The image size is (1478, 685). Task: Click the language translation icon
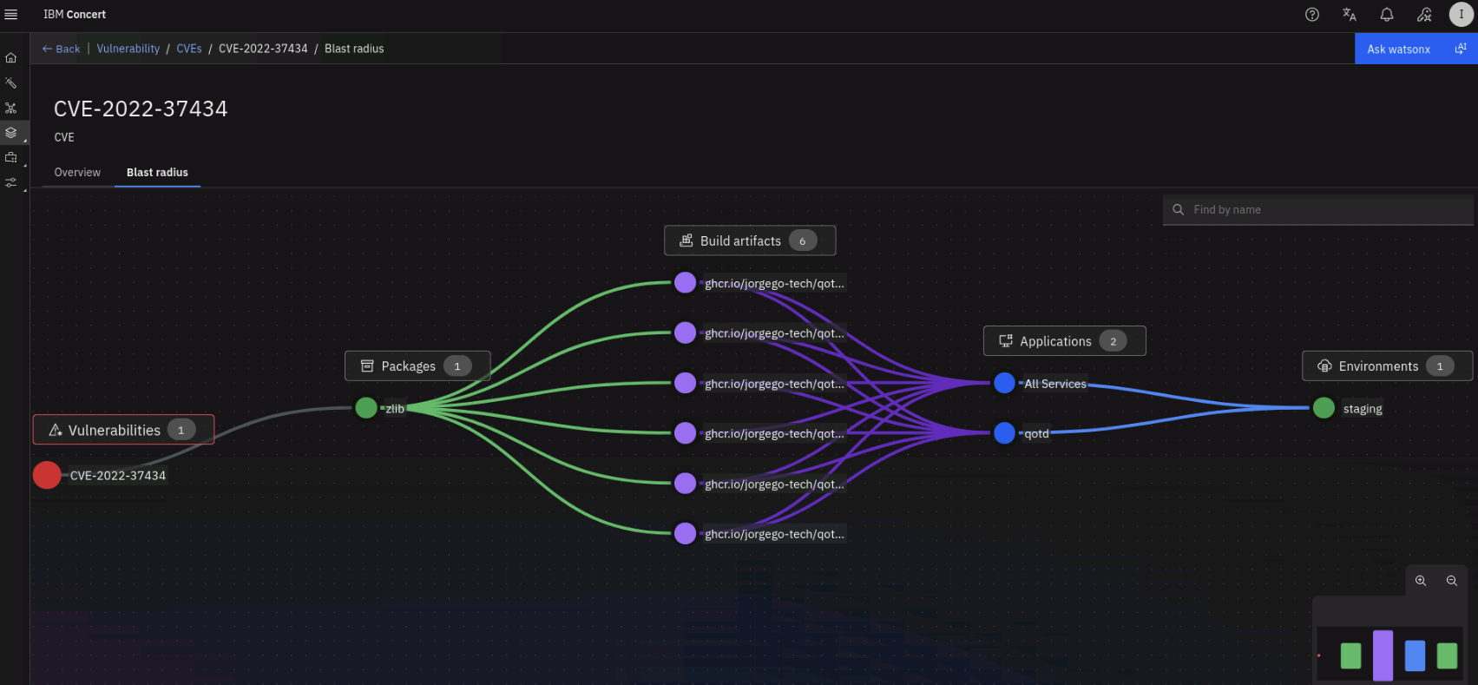coord(1349,15)
